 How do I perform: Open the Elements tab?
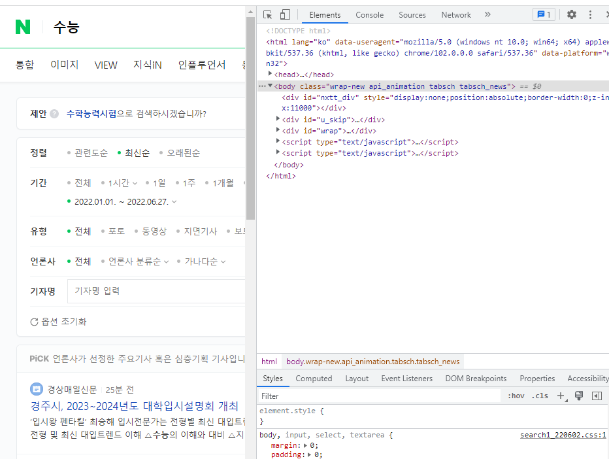[x=325, y=15]
